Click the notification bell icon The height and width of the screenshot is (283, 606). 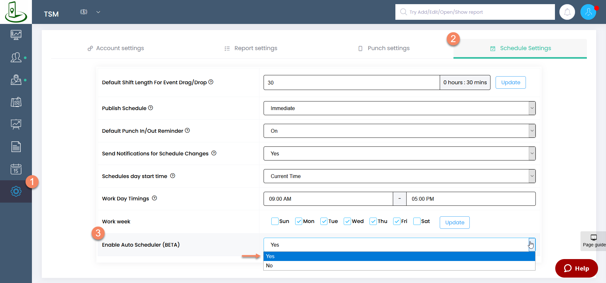point(567,12)
